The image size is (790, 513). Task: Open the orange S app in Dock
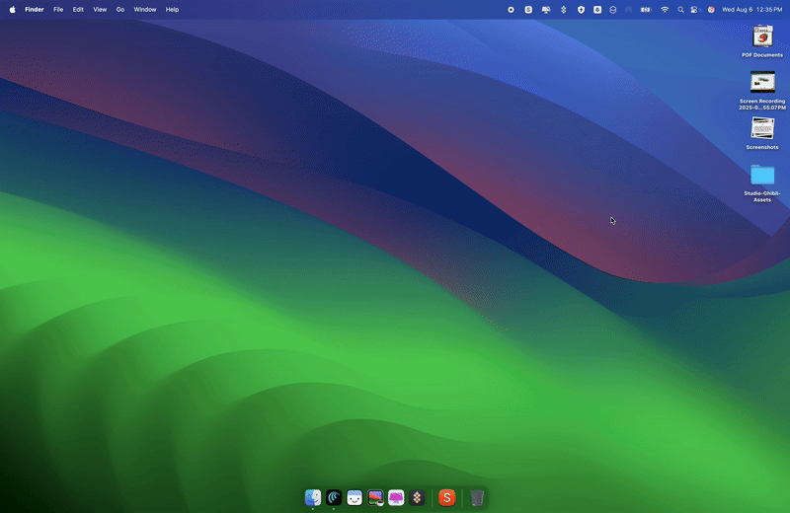coord(447,498)
